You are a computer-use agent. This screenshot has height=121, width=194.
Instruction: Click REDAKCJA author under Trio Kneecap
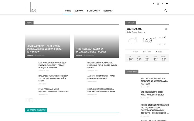pyautogui.click(x=79, y=55)
